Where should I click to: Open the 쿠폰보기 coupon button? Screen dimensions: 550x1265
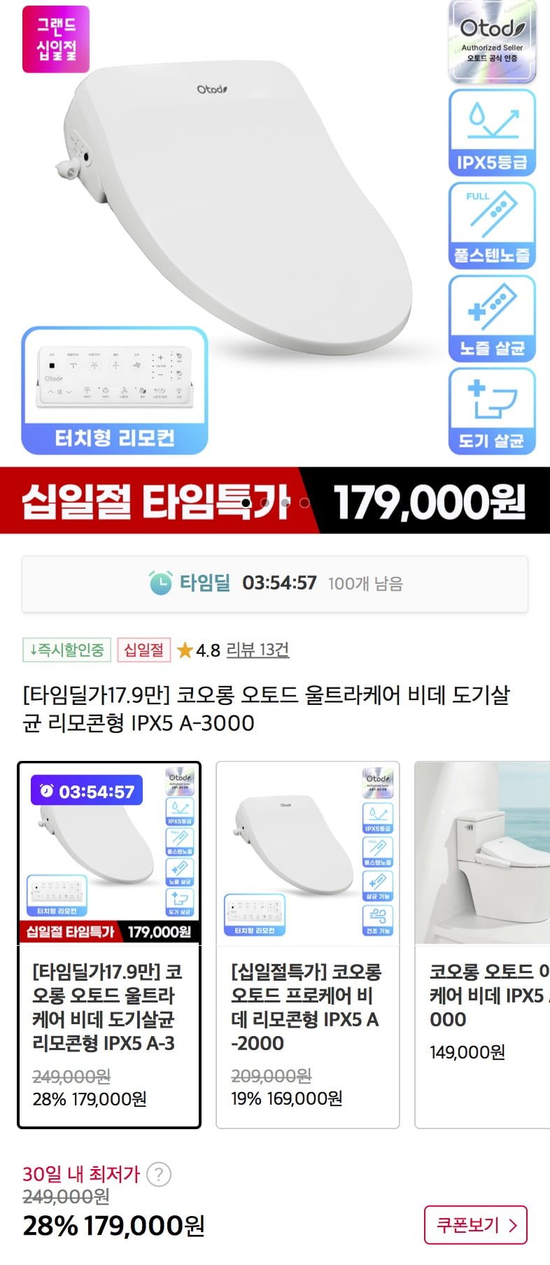pos(476,1225)
